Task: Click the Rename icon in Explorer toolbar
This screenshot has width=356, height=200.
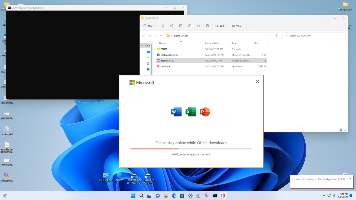Action: [x=190, y=26]
